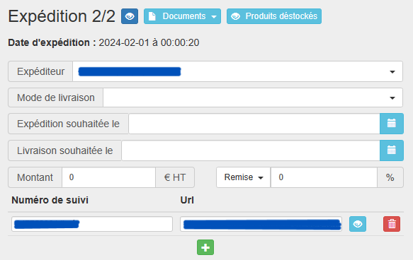Open the Documents dropdown button
Viewport: 413px width, 260px height.
coord(182,16)
